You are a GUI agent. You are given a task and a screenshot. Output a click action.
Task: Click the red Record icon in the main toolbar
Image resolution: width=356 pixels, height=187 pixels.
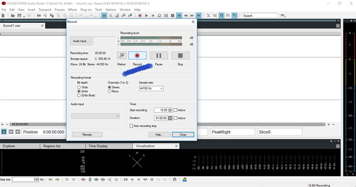[x=140, y=16]
